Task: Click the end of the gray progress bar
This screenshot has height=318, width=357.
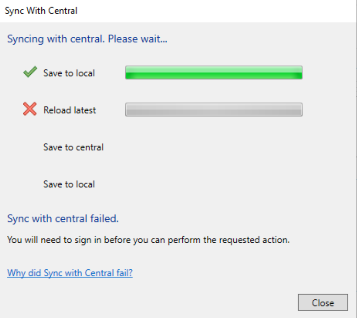Action: tap(299, 110)
